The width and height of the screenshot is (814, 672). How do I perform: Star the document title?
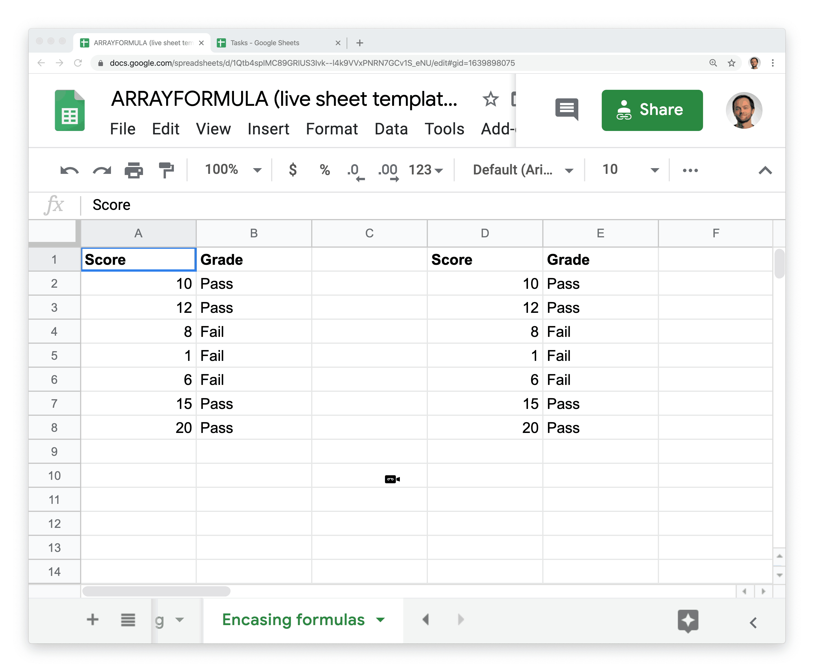tap(491, 100)
